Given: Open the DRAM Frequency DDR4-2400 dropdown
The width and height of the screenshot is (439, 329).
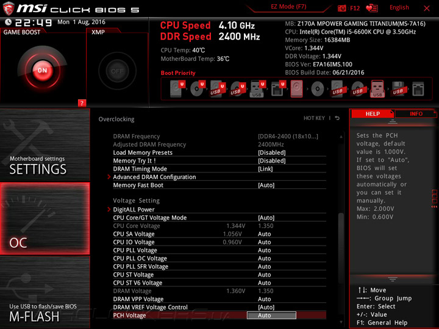Looking at the screenshot, I should pyautogui.click(x=288, y=136).
